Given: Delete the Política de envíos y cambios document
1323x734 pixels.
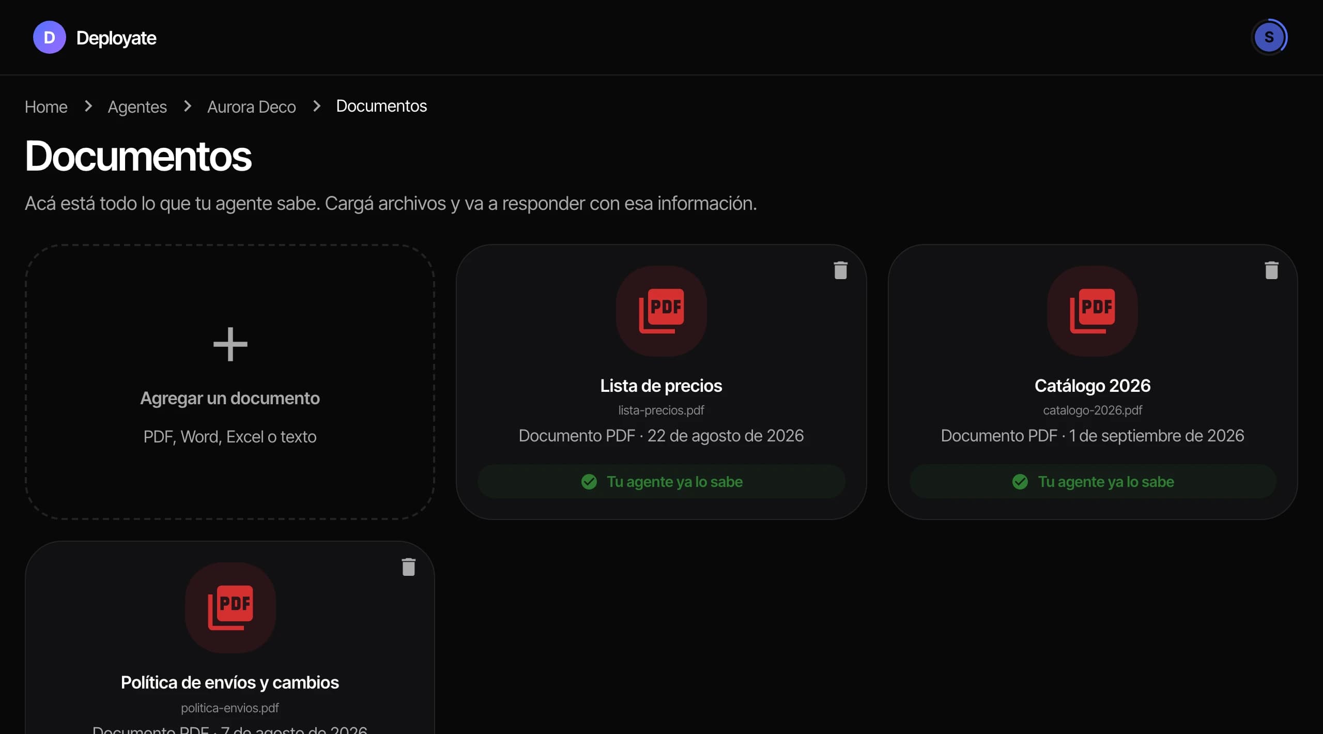Looking at the screenshot, I should coord(408,567).
